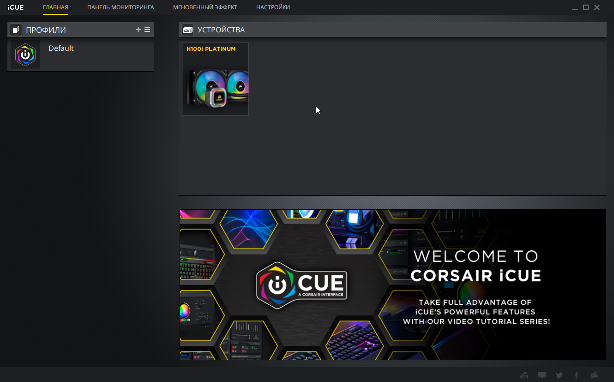Open the Настройки tab
Screen dimensions: 614x382
coord(273,7)
